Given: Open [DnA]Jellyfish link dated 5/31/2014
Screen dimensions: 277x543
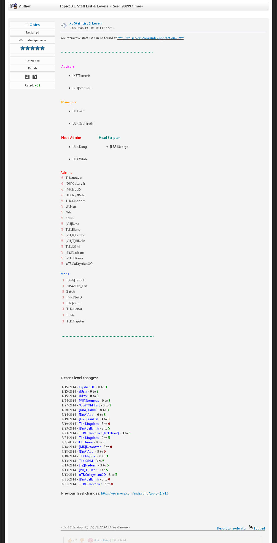Looking at the screenshot, I should [89, 479].
